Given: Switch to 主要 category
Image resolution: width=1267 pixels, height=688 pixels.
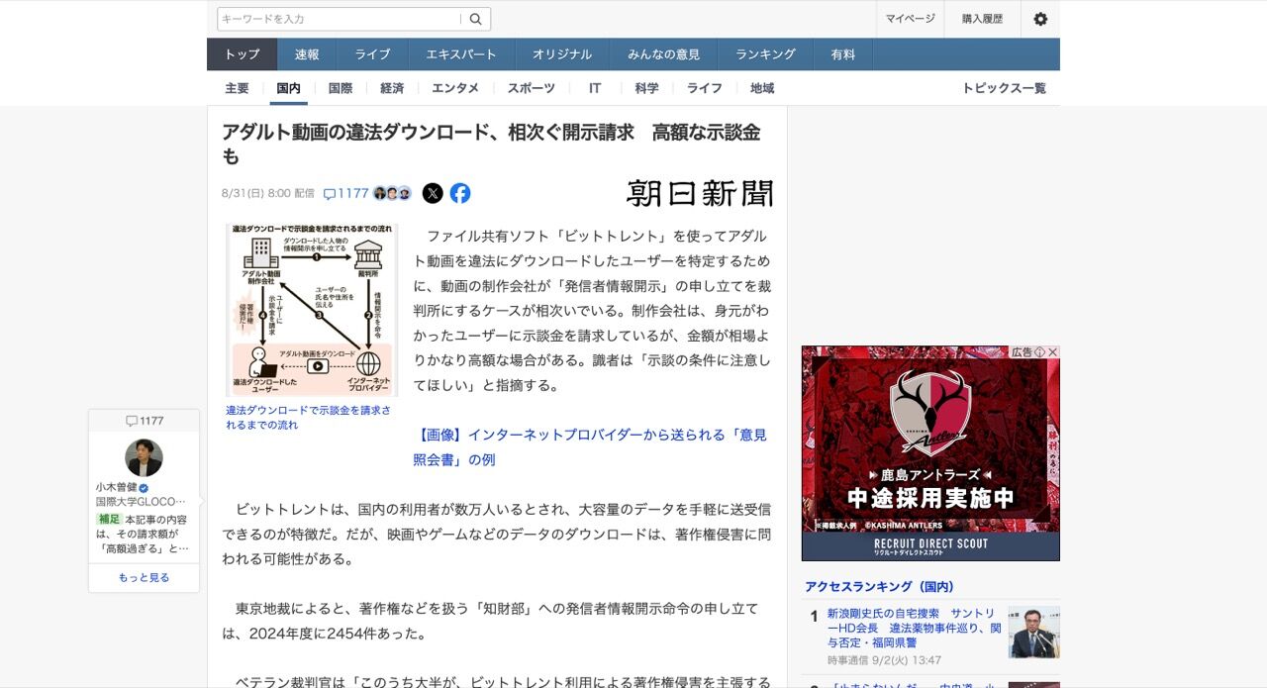Looking at the screenshot, I should coord(238,88).
